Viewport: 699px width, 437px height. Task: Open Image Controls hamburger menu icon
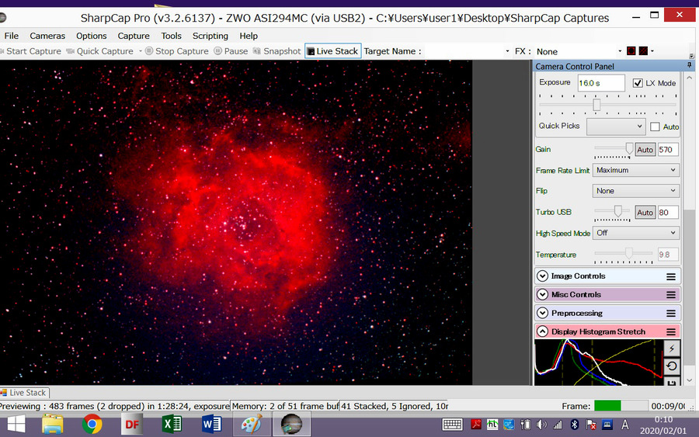pos(671,276)
